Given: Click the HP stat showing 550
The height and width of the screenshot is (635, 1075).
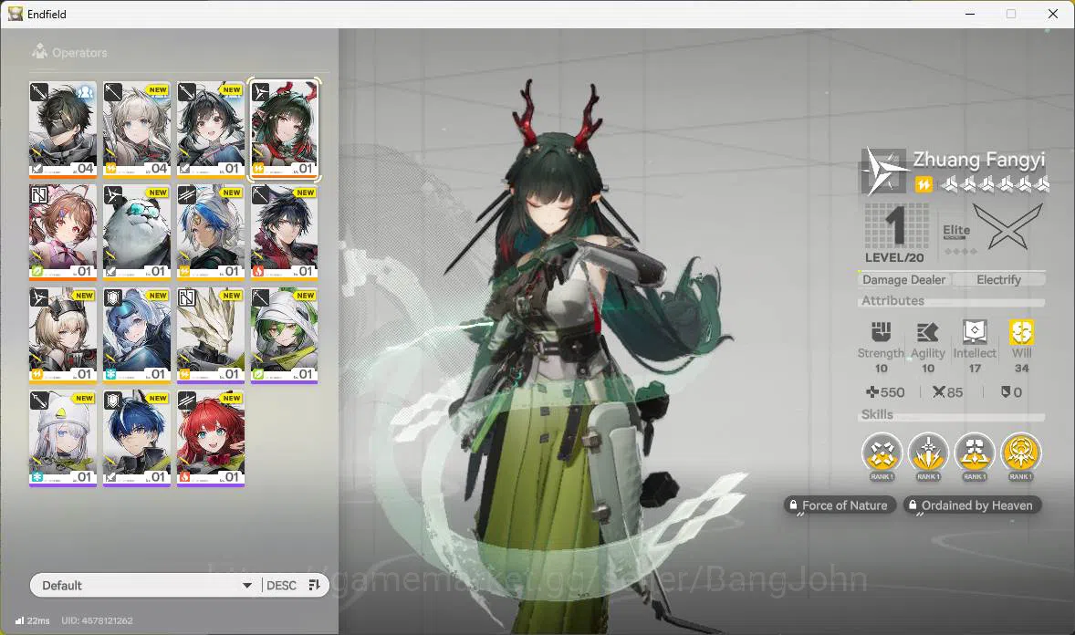Looking at the screenshot, I should coord(885,392).
